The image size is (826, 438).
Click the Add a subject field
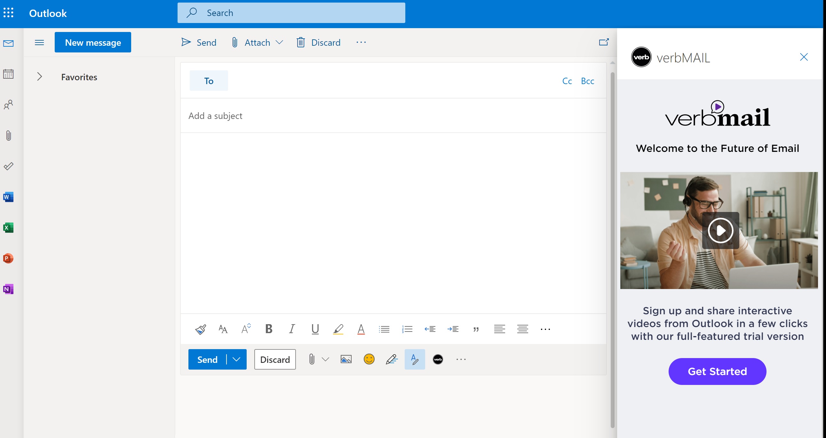pyautogui.click(x=393, y=115)
